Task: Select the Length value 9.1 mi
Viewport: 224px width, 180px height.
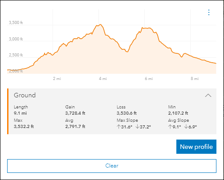Action: (x=20, y=113)
